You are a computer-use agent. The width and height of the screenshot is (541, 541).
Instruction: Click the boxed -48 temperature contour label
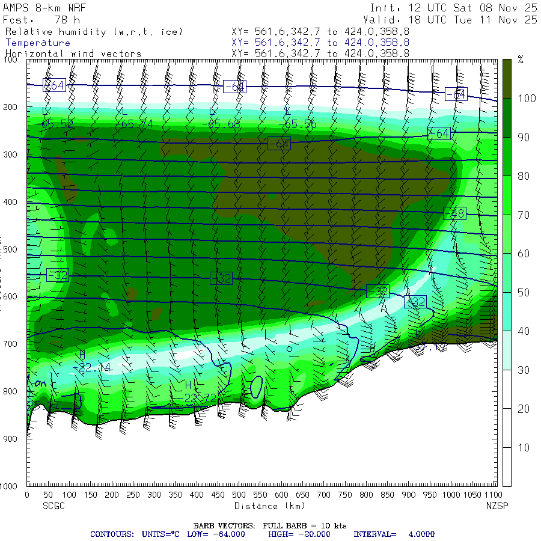pyautogui.click(x=454, y=213)
